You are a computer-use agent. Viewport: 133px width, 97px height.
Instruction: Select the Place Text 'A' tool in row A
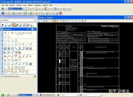point(5,56)
